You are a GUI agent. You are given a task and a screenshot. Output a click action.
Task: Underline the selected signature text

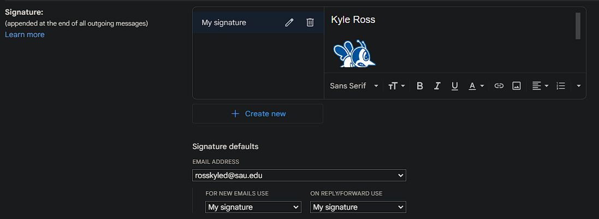tap(455, 86)
